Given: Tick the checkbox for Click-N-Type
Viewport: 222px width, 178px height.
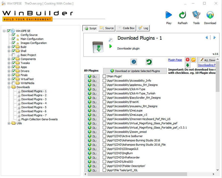Looking at the screenshot, I should 104,89.
